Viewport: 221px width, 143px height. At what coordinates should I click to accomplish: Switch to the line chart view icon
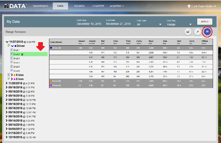tap(188, 32)
